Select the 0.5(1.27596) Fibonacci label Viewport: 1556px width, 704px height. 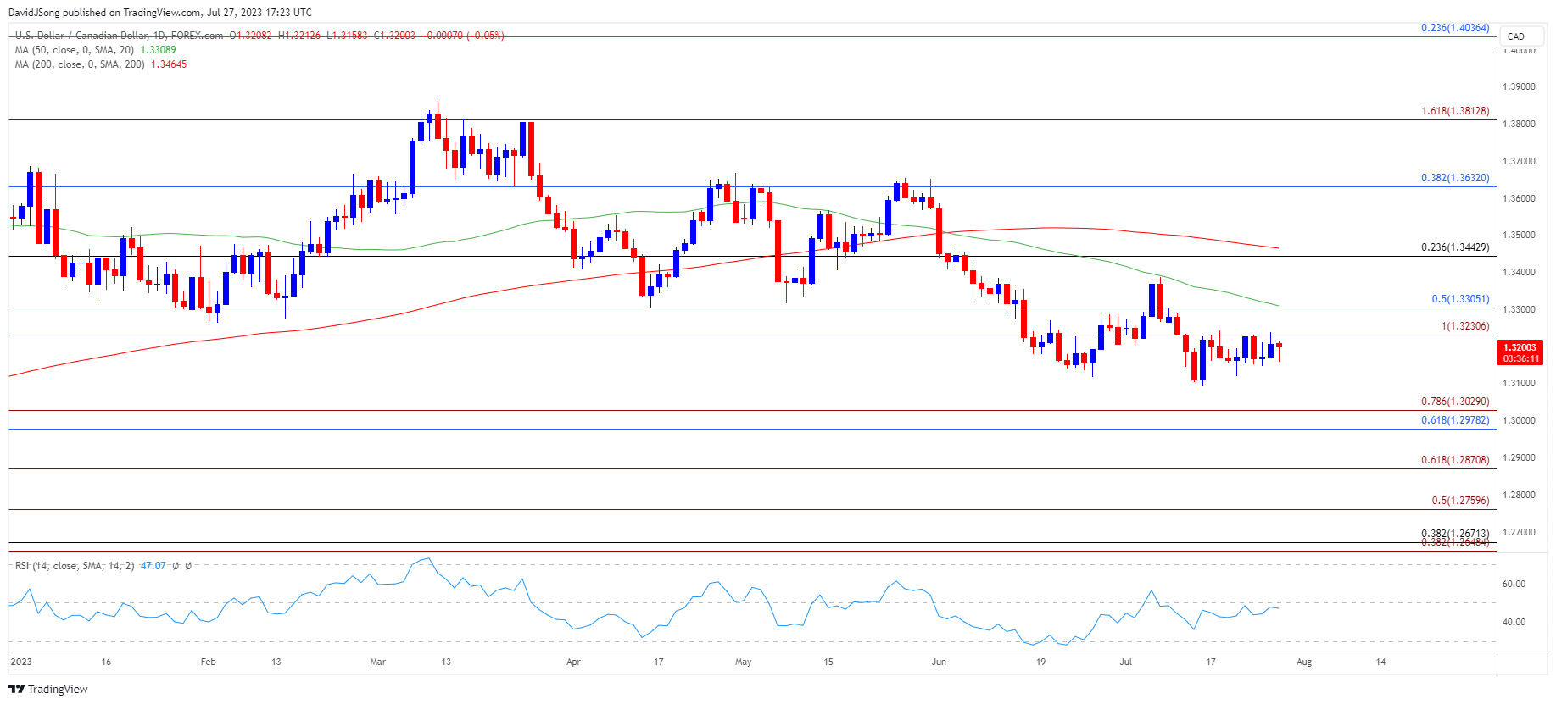[x=1460, y=501]
